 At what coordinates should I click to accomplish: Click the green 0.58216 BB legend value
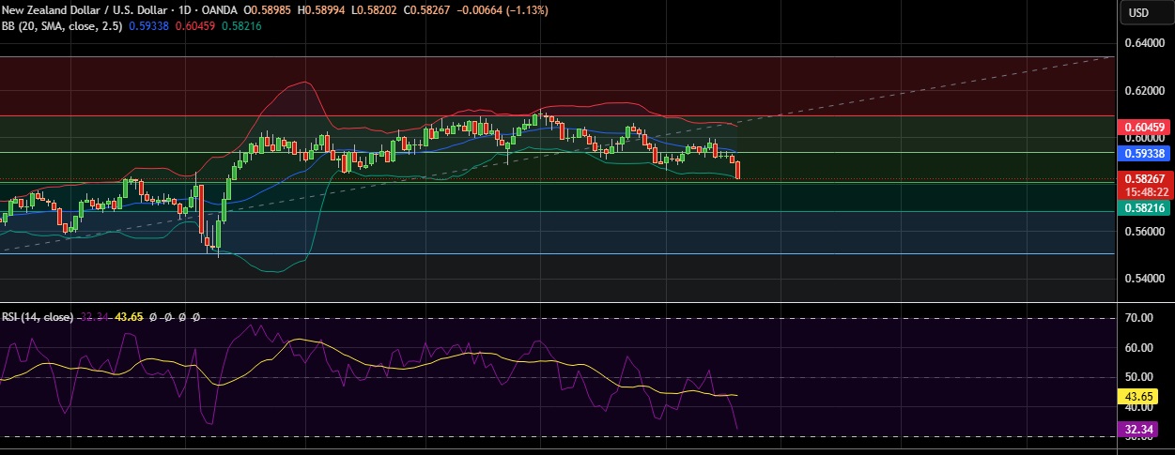click(241, 25)
